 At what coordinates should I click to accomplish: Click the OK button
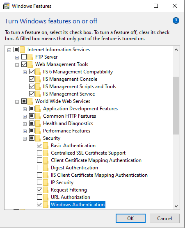coord(130,218)
